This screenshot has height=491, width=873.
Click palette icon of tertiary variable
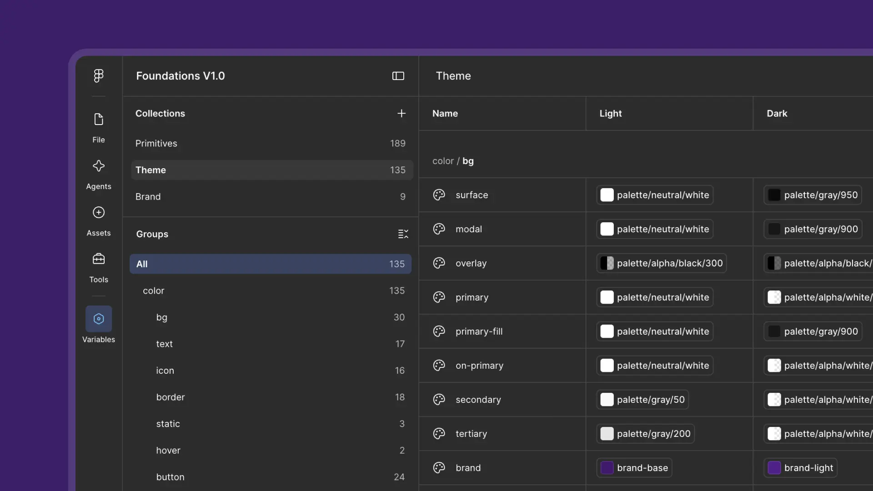tap(439, 434)
